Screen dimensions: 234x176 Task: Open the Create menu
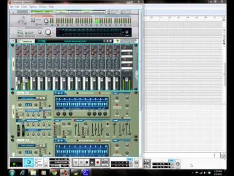pos(24,7)
